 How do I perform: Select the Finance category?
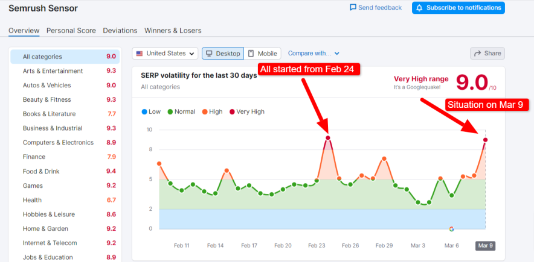(65, 157)
